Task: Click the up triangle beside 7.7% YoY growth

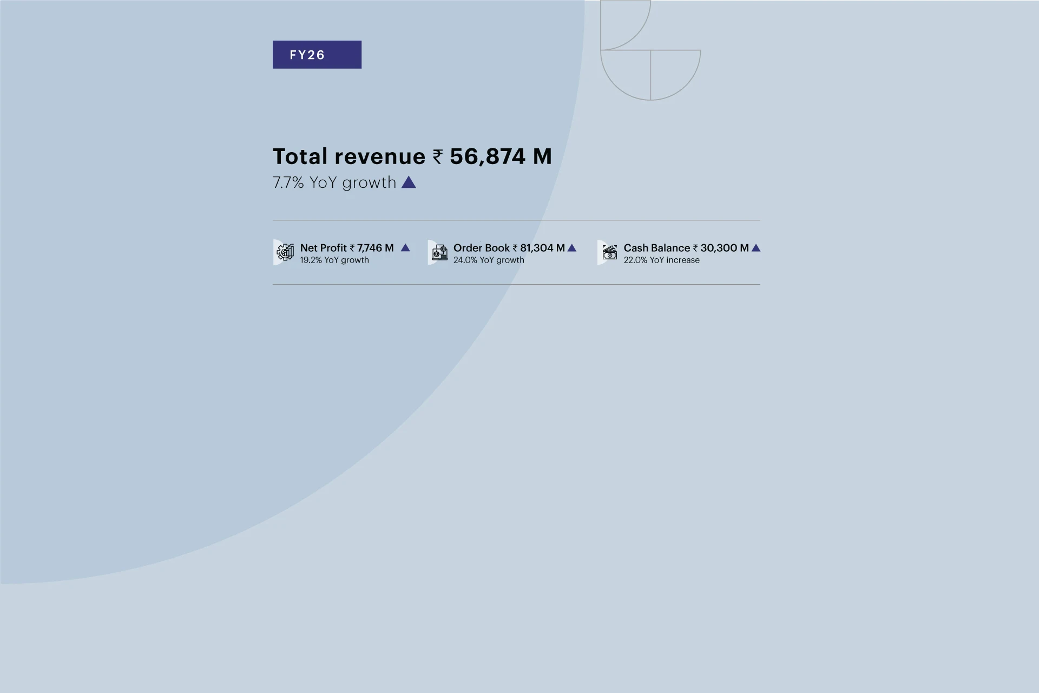Action: pos(409,182)
